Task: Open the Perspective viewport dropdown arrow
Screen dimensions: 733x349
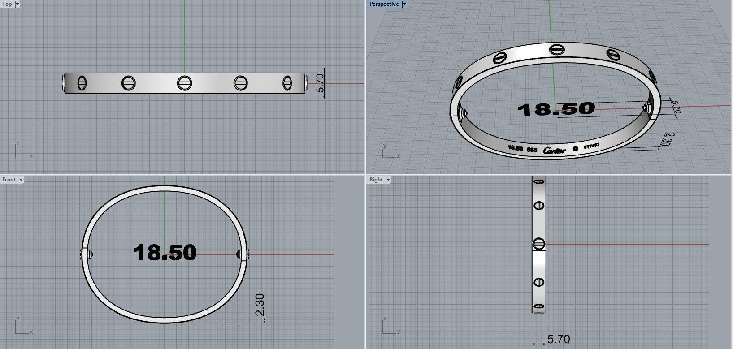Action: pos(404,4)
